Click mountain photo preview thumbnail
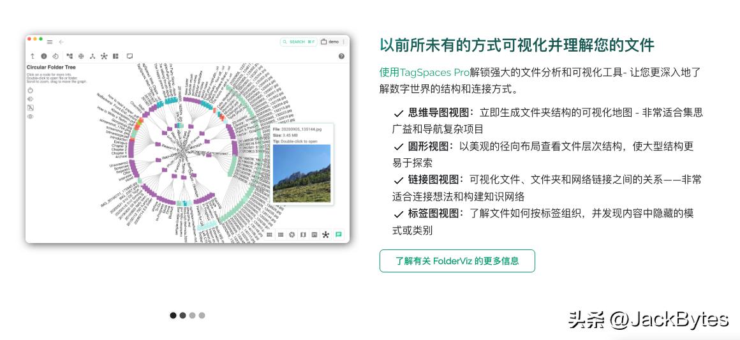This screenshot has width=740, height=340. 302,174
